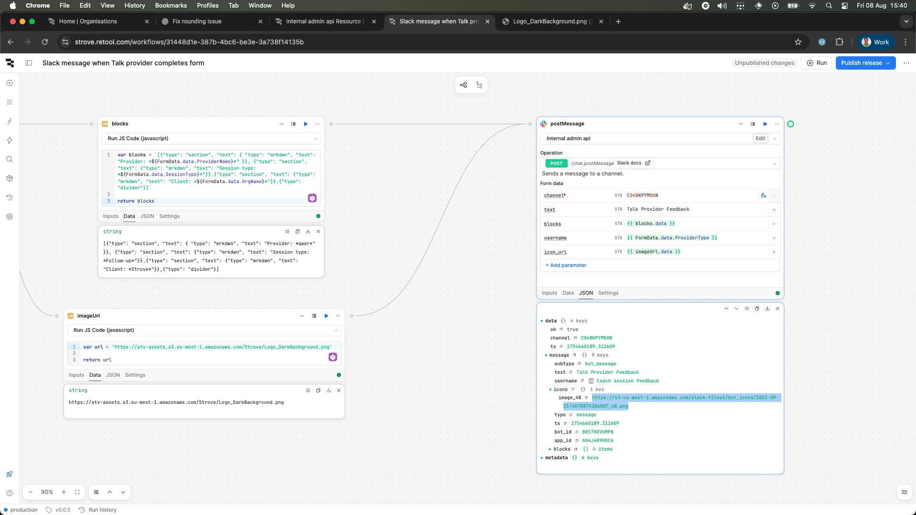
Task: Toggle fullscreen fit view control
Action: [x=77, y=492]
